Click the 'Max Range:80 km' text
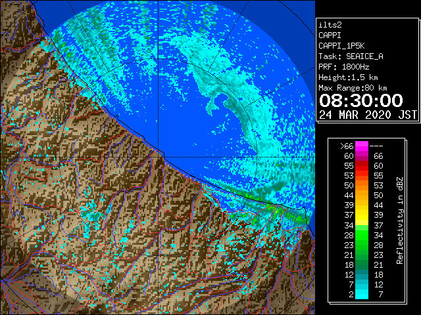Viewport: 421px width, 315px height. point(353,88)
